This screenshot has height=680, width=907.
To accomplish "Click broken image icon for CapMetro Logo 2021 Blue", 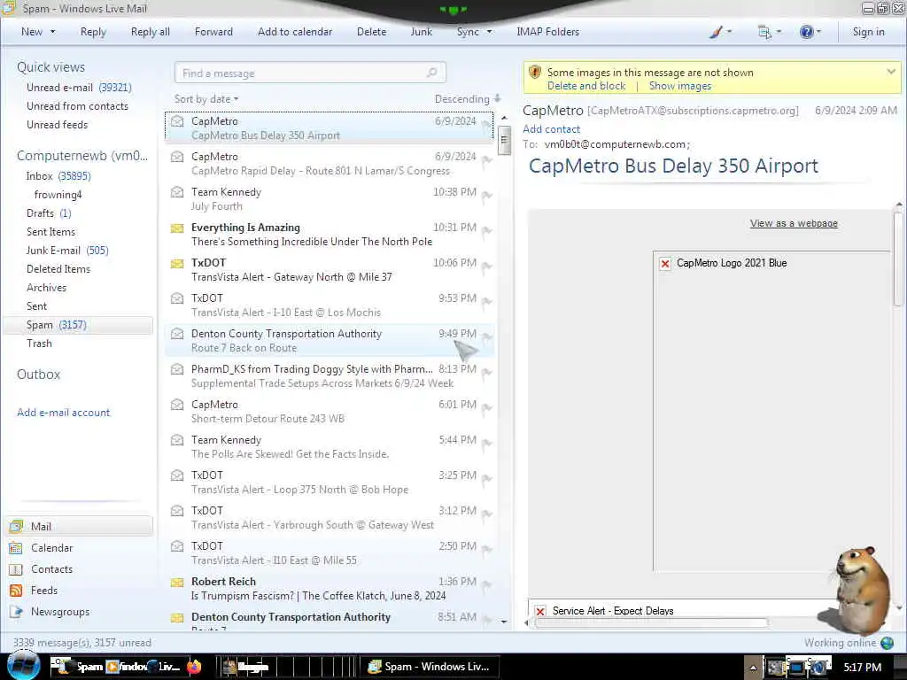I will tap(665, 264).
